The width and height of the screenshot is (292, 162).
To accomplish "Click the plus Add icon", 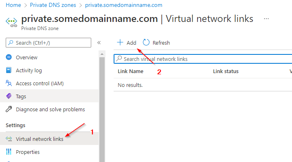I will click(120, 43).
